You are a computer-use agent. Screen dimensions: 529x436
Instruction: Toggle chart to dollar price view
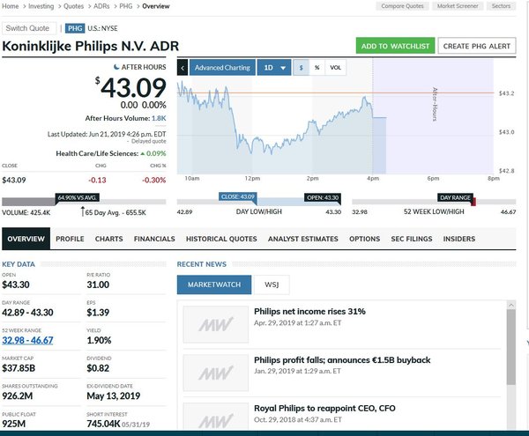(x=301, y=68)
